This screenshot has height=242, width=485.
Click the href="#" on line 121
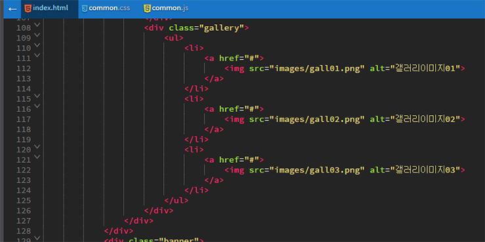[x=239, y=160]
